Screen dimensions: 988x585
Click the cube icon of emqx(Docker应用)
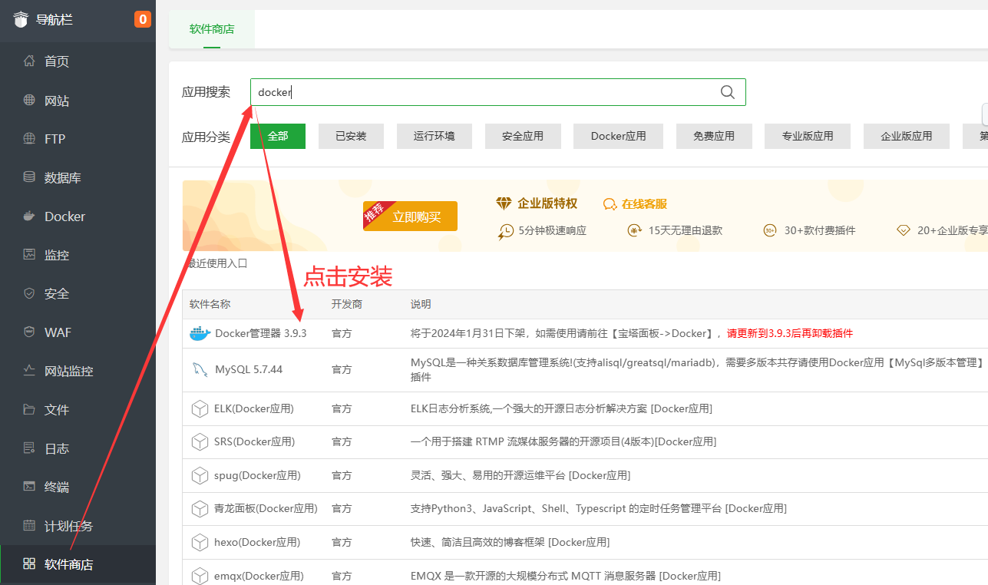[200, 575]
